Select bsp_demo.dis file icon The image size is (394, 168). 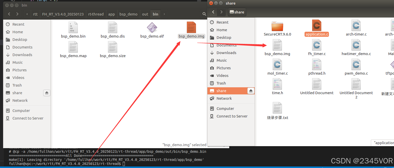click(113, 27)
